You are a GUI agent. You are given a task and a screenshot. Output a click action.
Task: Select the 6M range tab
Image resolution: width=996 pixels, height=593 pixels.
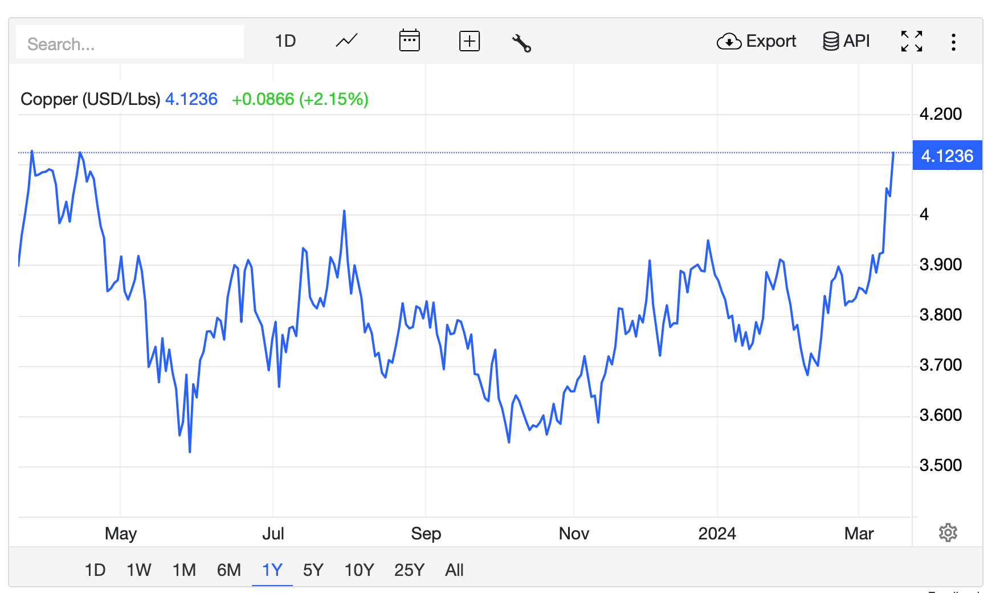[229, 570]
